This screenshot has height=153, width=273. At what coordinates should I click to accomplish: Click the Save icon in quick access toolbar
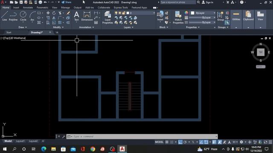(21, 2)
